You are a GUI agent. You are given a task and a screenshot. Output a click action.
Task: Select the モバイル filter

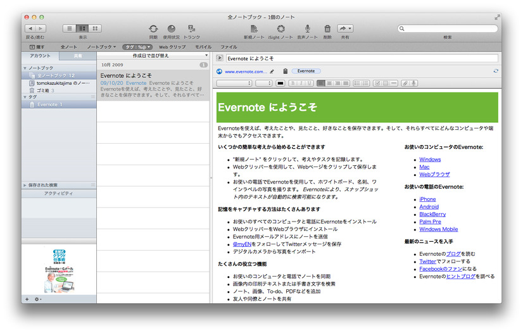click(203, 47)
